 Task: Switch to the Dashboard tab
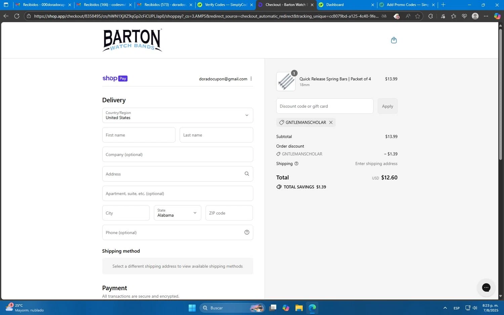click(346, 5)
